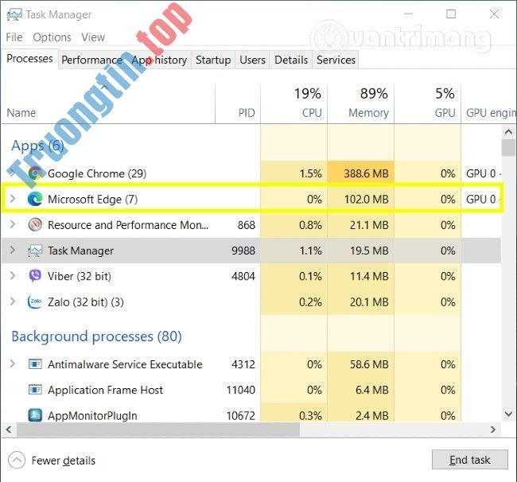Expand the Viber (32 bit) row
The image size is (517, 482).
13,276
